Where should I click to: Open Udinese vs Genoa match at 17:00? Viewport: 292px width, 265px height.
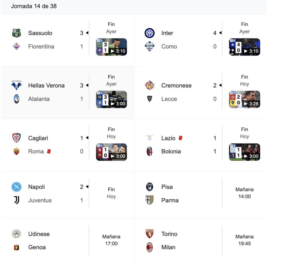click(111, 240)
